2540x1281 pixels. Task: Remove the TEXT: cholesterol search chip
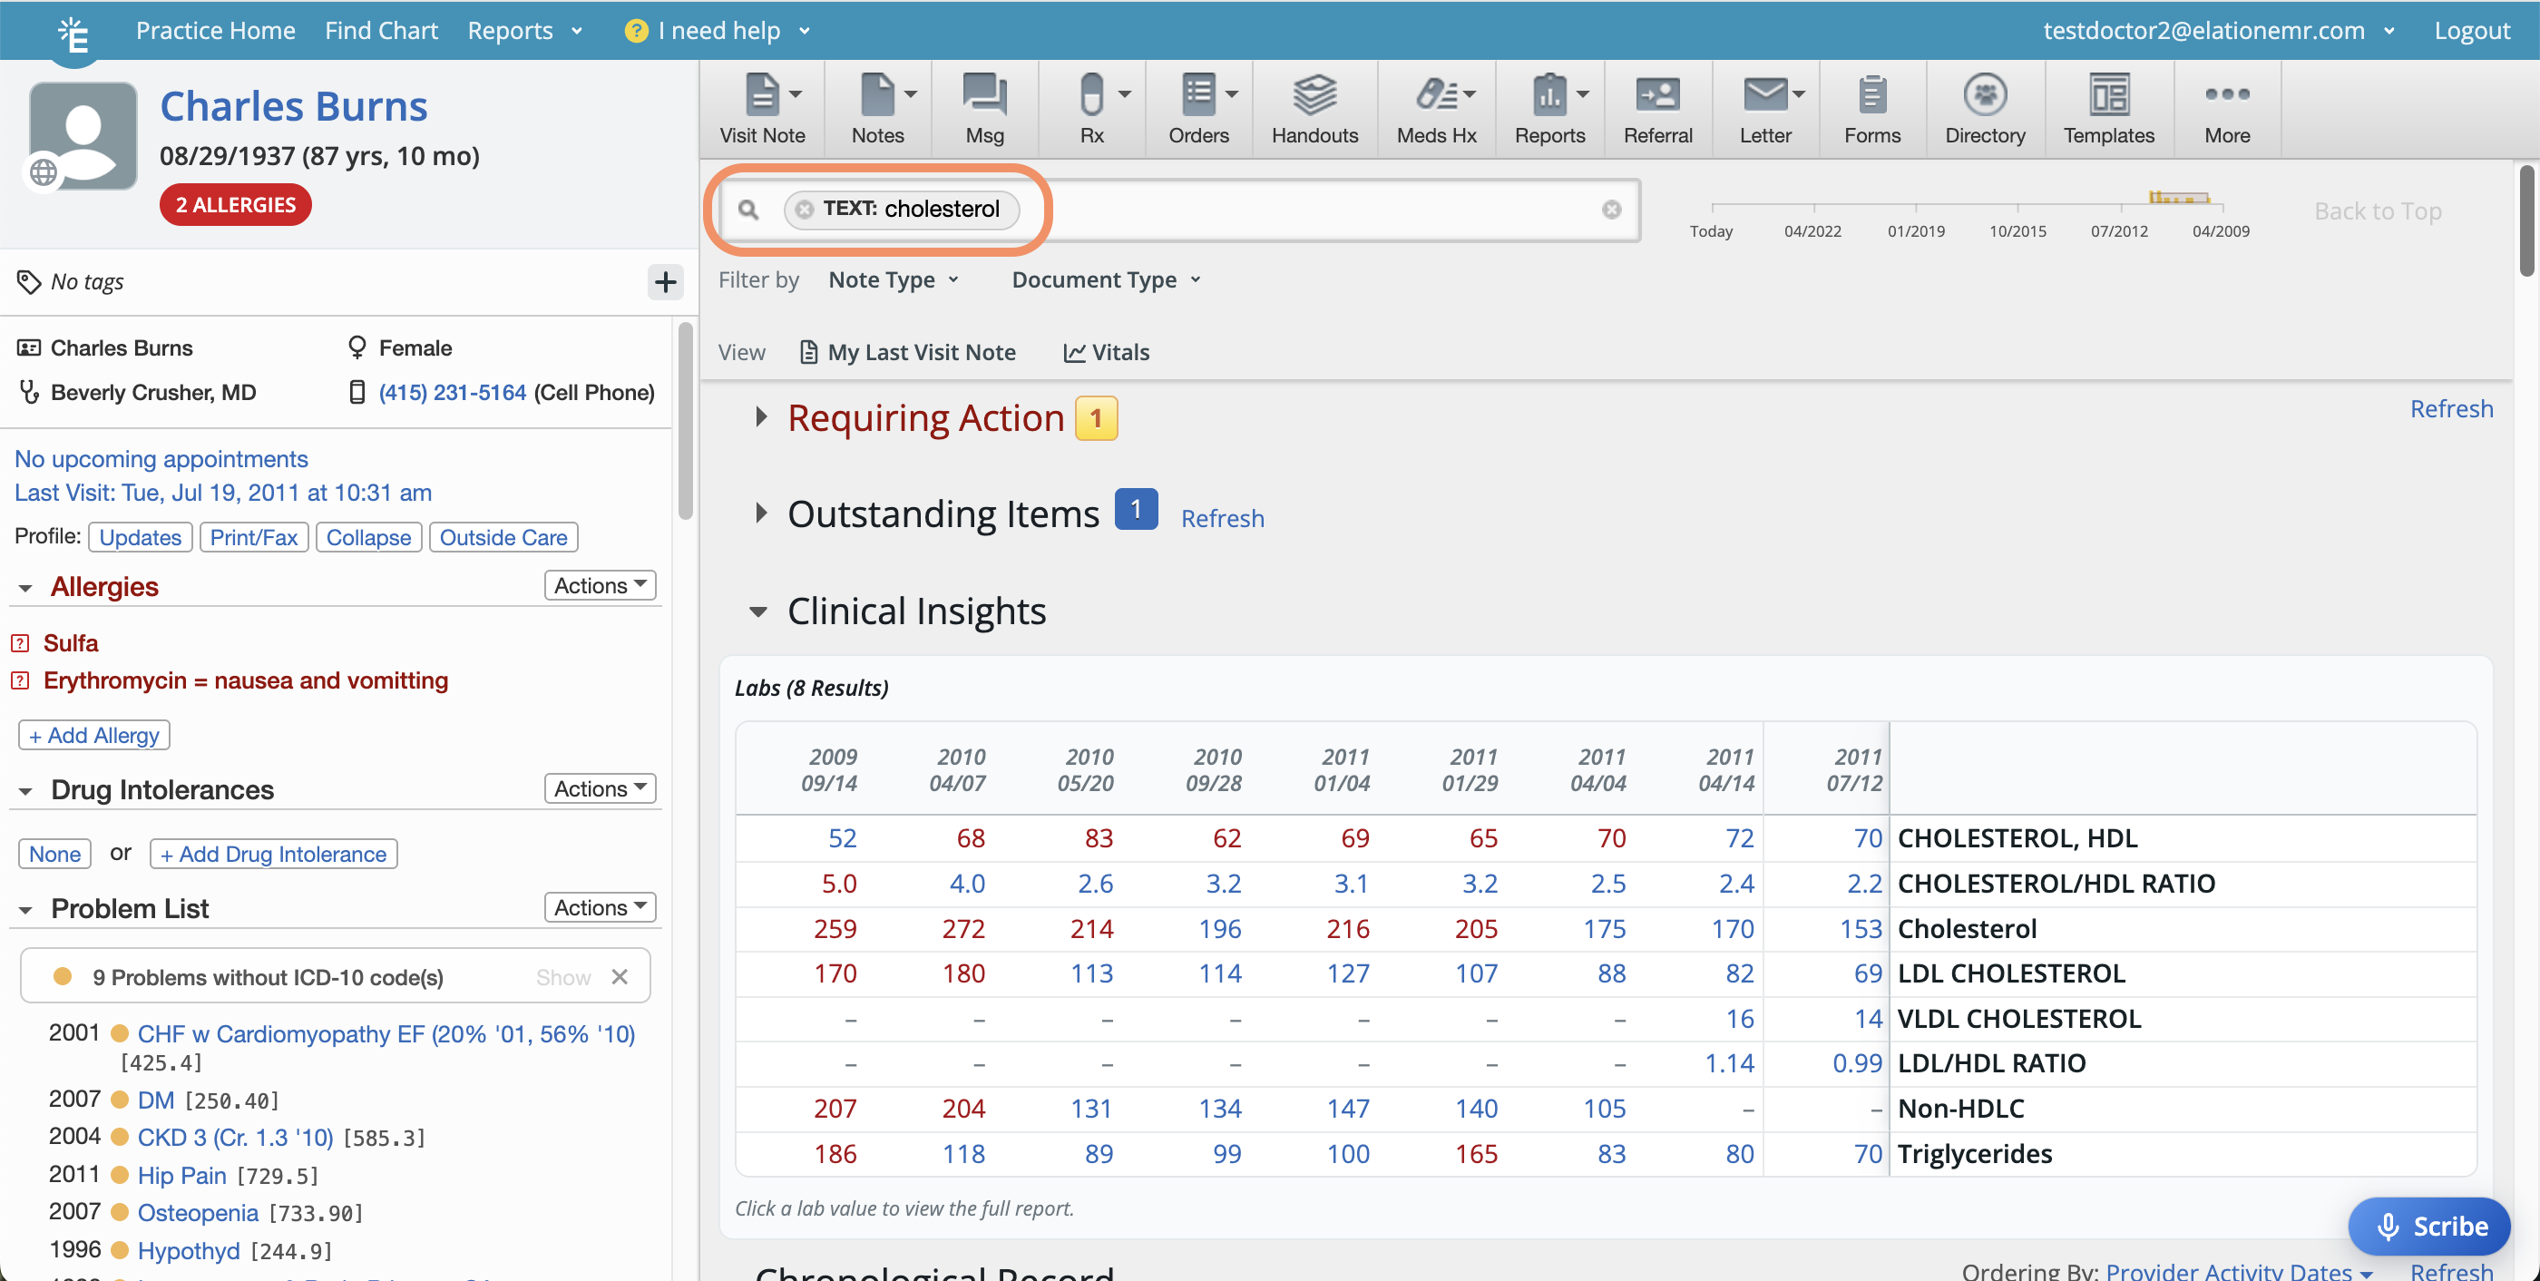pyautogui.click(x=805, y=209)
